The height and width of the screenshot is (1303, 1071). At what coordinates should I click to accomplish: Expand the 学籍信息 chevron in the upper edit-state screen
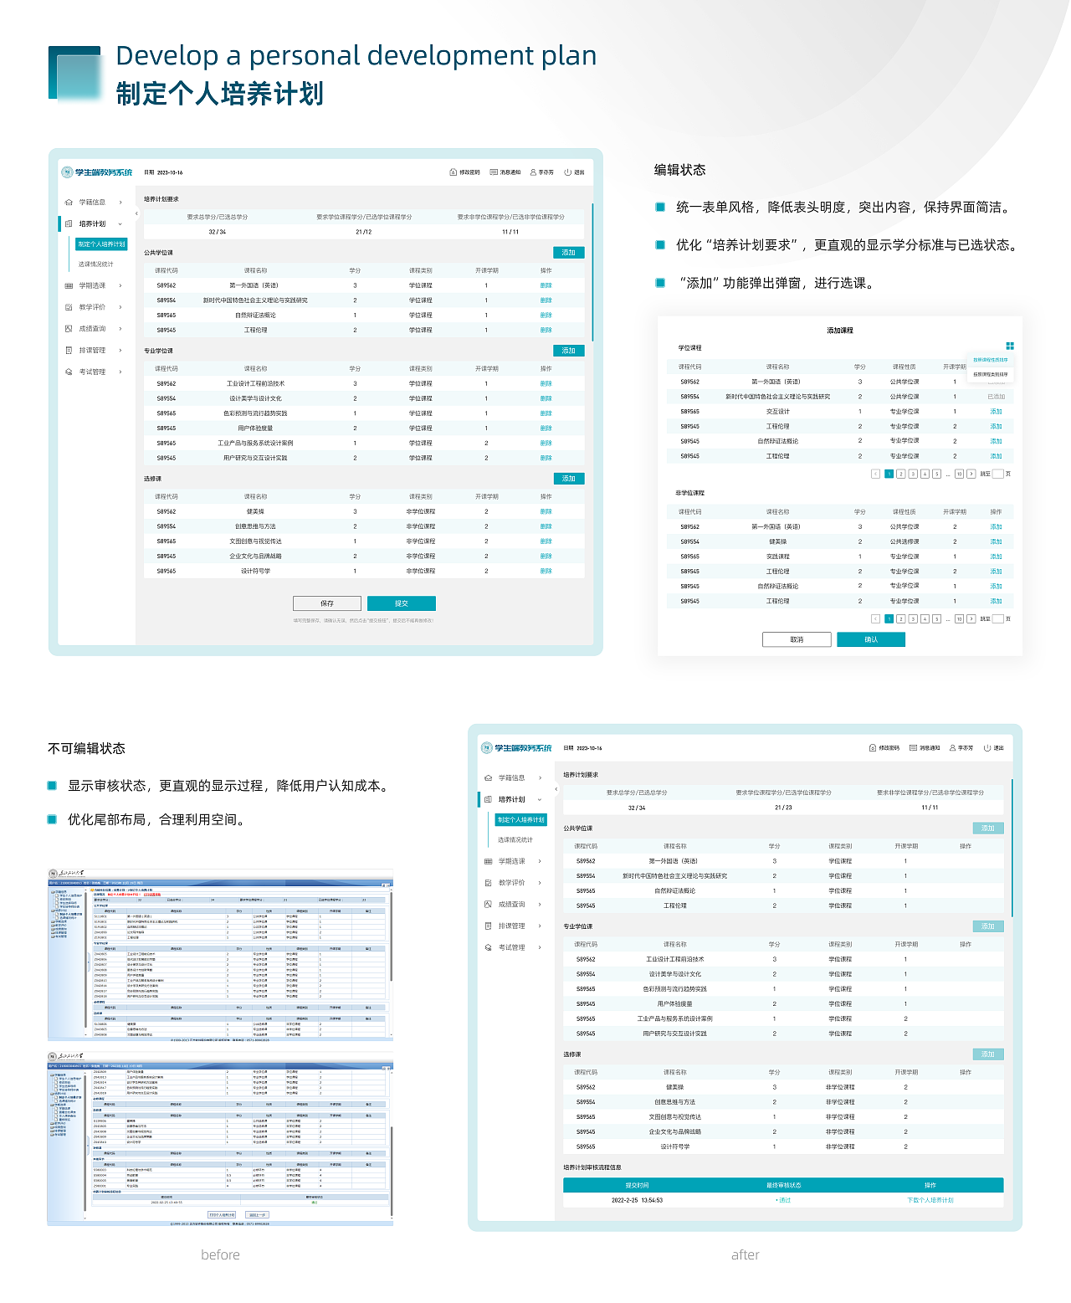tap(120, 203)
